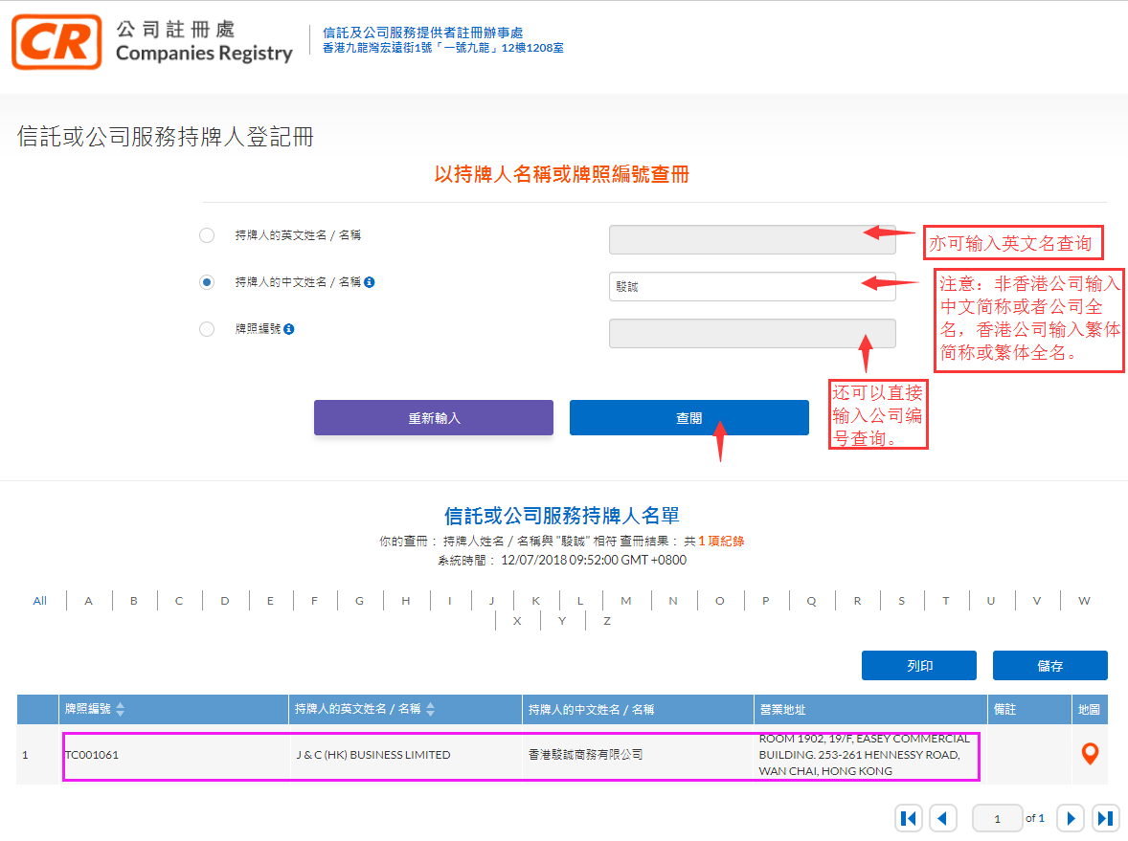The height and width of the screenshot is (841, 1128).
Task: Go to the previous results page
Action: coord(943,818)
